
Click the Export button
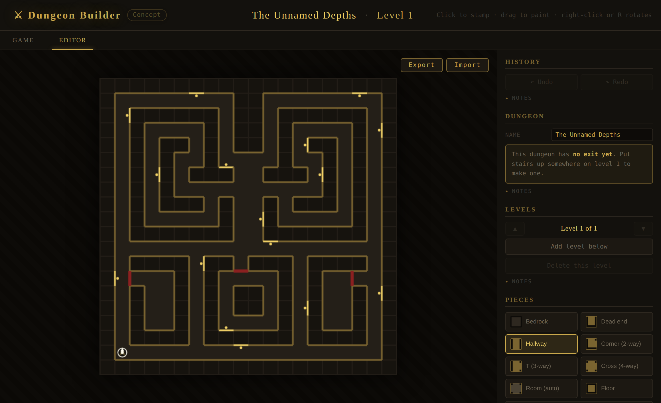coord(421,65)
